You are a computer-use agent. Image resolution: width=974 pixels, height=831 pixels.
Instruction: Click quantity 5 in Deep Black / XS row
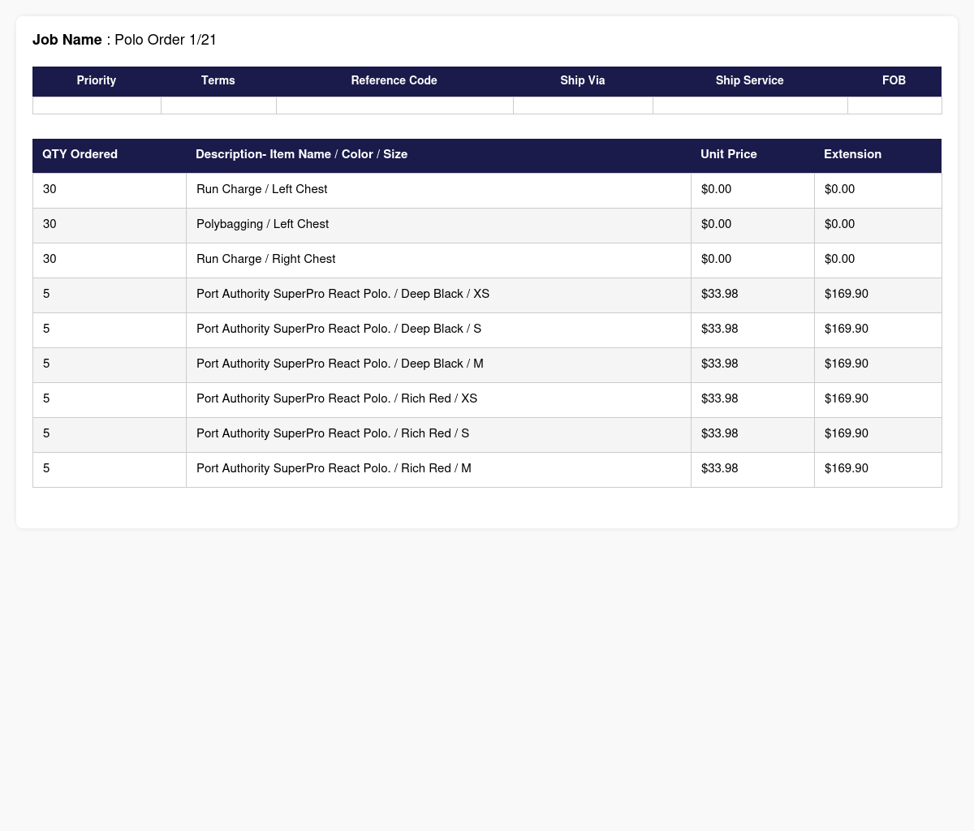tap(46, 294)
